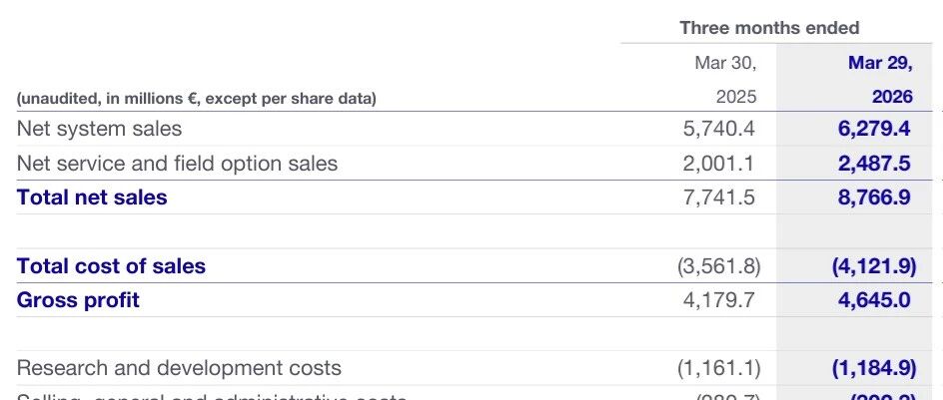This screenshot has width=943, height=400.
Task: Select the Total cost of sales label
Action: (111, 266)
